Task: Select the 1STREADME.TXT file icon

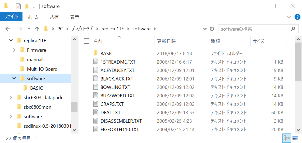Action: tap(96, 62)
